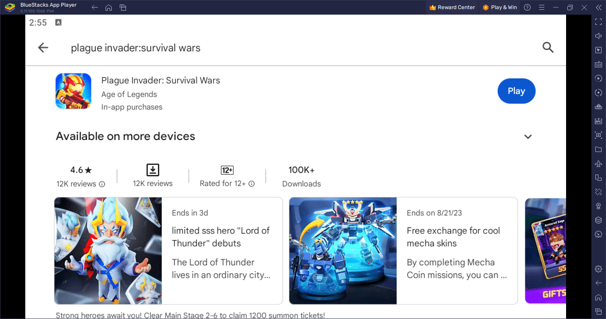Screen dimensions: 606x319
Task: Click the sync rotate-circle icon in sidebar
Action: [x=598, y=93]
